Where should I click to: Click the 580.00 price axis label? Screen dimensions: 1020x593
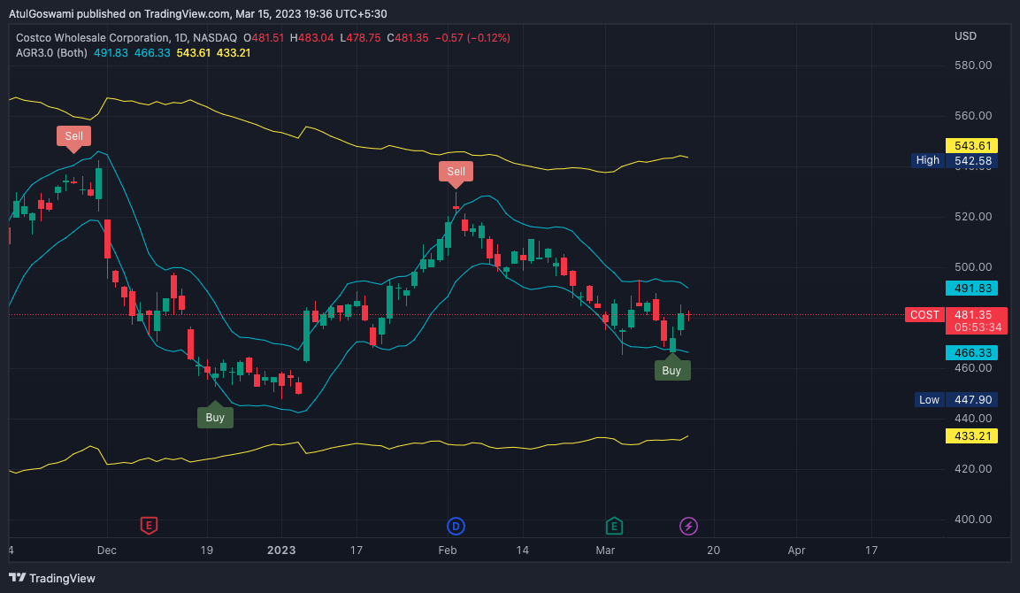[973, 65]
